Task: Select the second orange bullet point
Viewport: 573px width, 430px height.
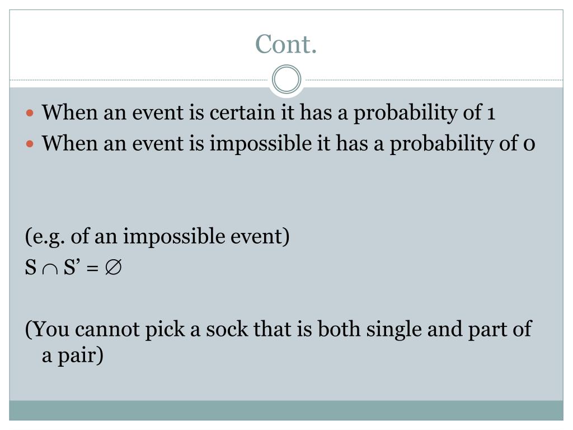Action: pyautogui.click(x=30, y=144)
